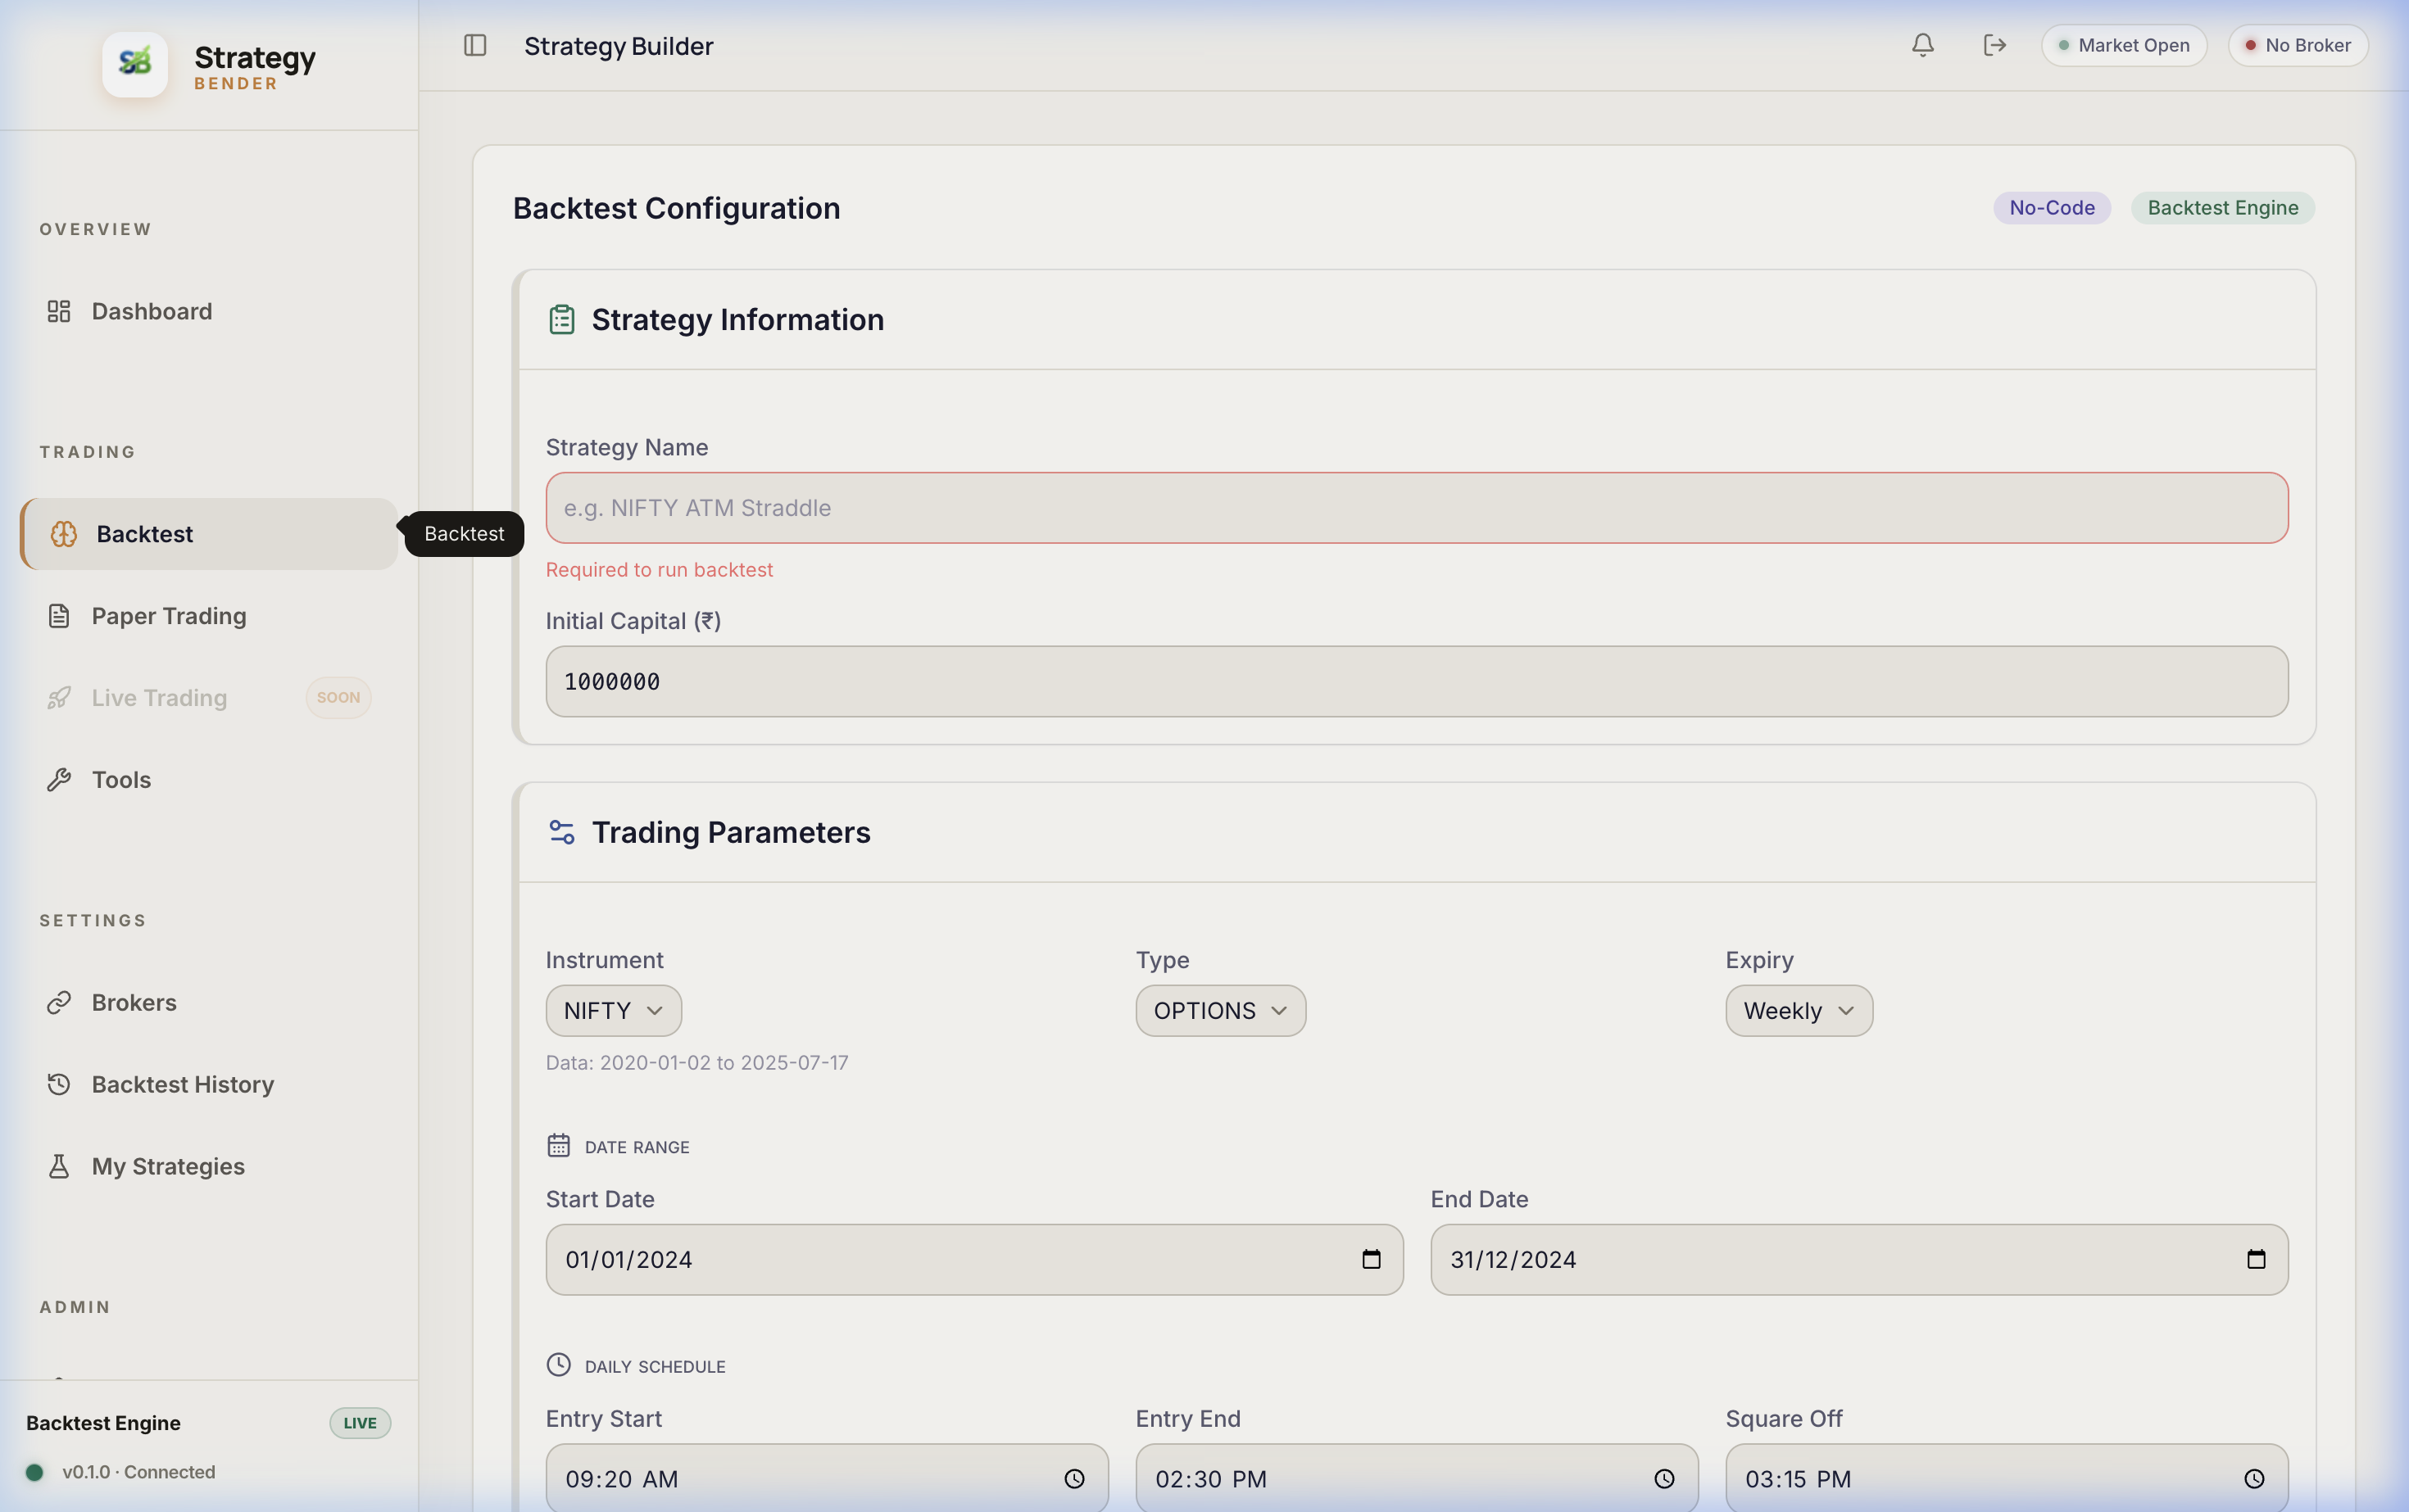Click the logout arrow icon
Image resolution: width=2409 pixels, height=1512 pixels.
click(x=1994, y=45)
